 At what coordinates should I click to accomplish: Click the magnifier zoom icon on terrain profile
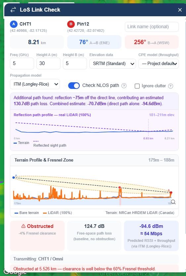click(173, 202)
